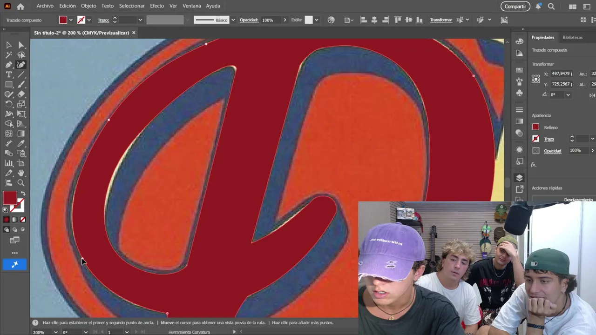The height and width of the screenshot is (335, 596).
Task: Select the Column Graph tool
Action: coord(9,163)
